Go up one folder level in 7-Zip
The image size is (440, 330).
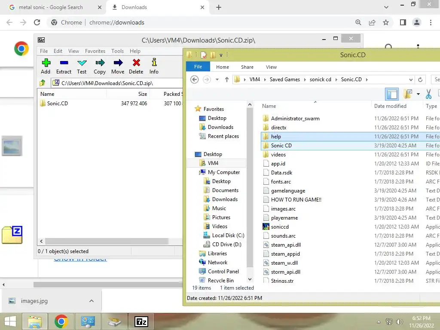pyautogui.click(x=43, y=83)
